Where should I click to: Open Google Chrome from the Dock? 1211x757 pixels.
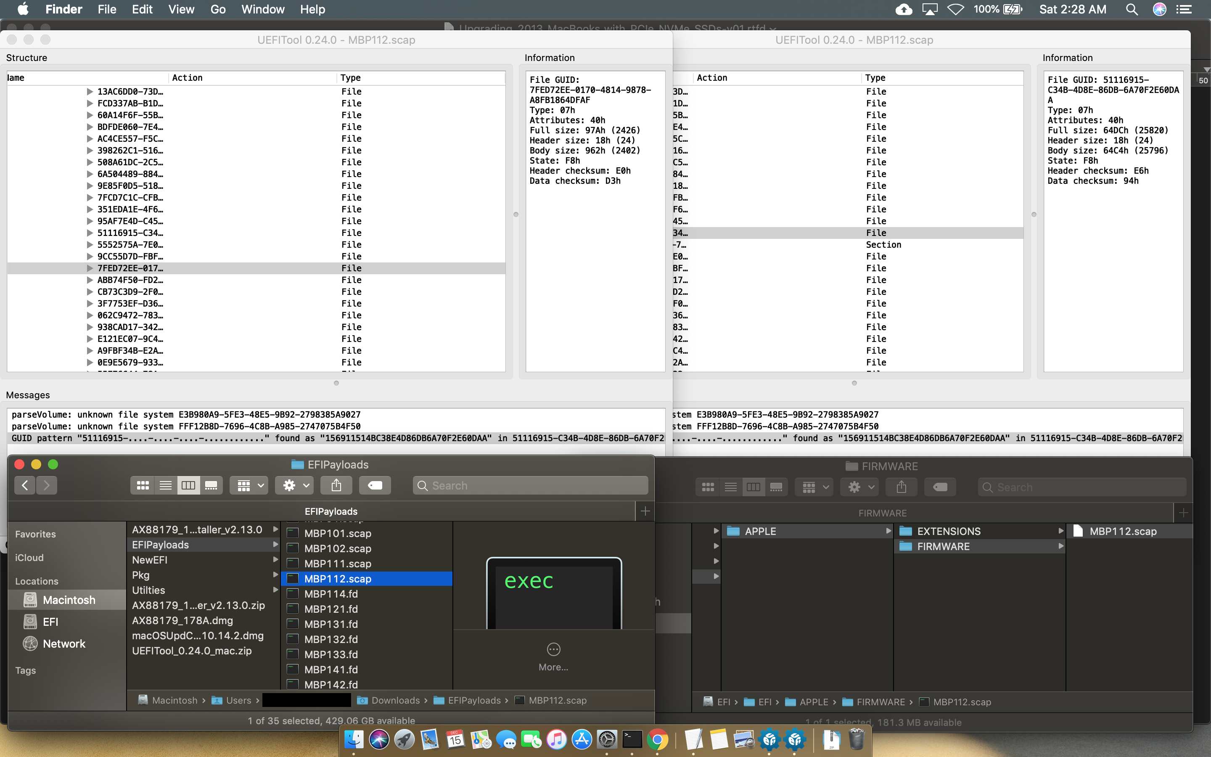point(658,739)
